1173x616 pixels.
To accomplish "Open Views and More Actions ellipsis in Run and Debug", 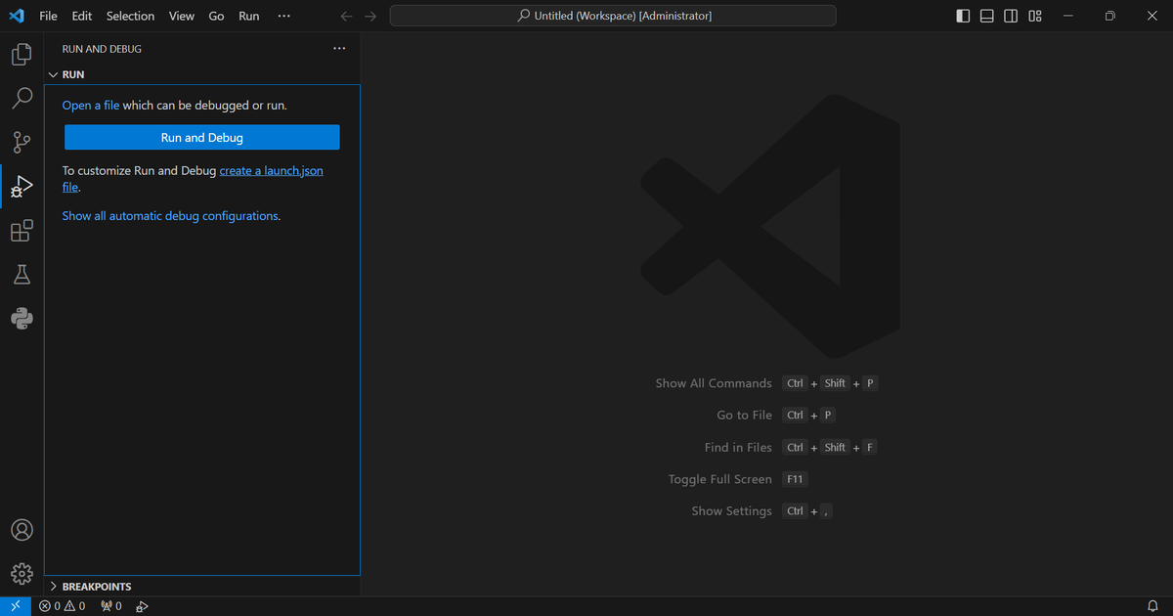I will pos(339,48).
